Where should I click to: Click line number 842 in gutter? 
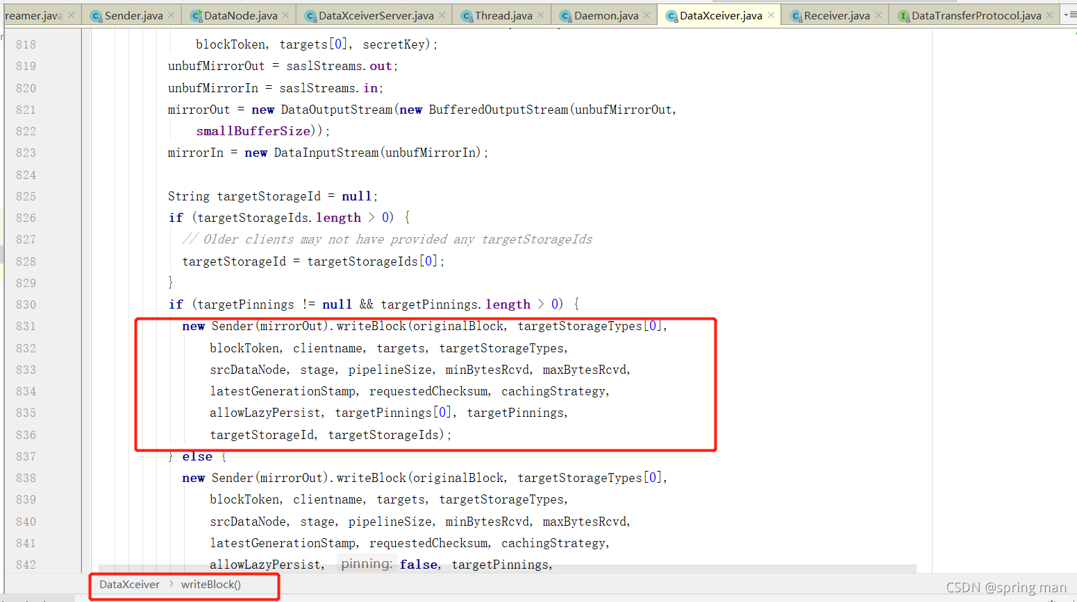point(26,565)
